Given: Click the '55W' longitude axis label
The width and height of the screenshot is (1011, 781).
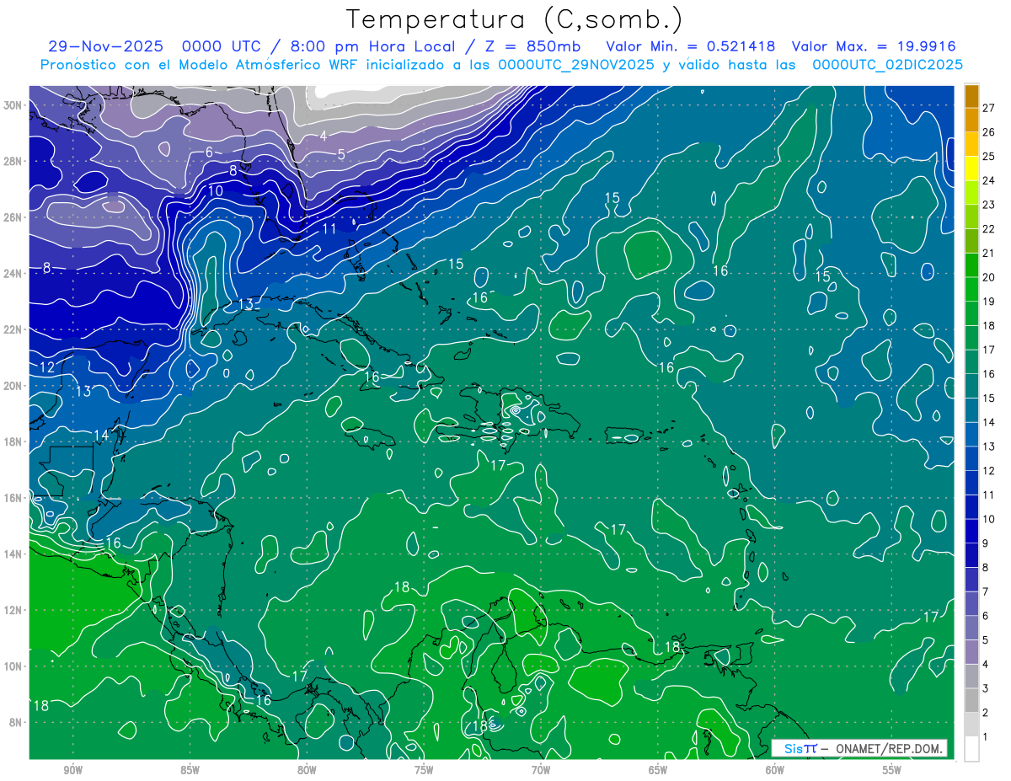Looking at the screenshot, I should pos(892,770).
